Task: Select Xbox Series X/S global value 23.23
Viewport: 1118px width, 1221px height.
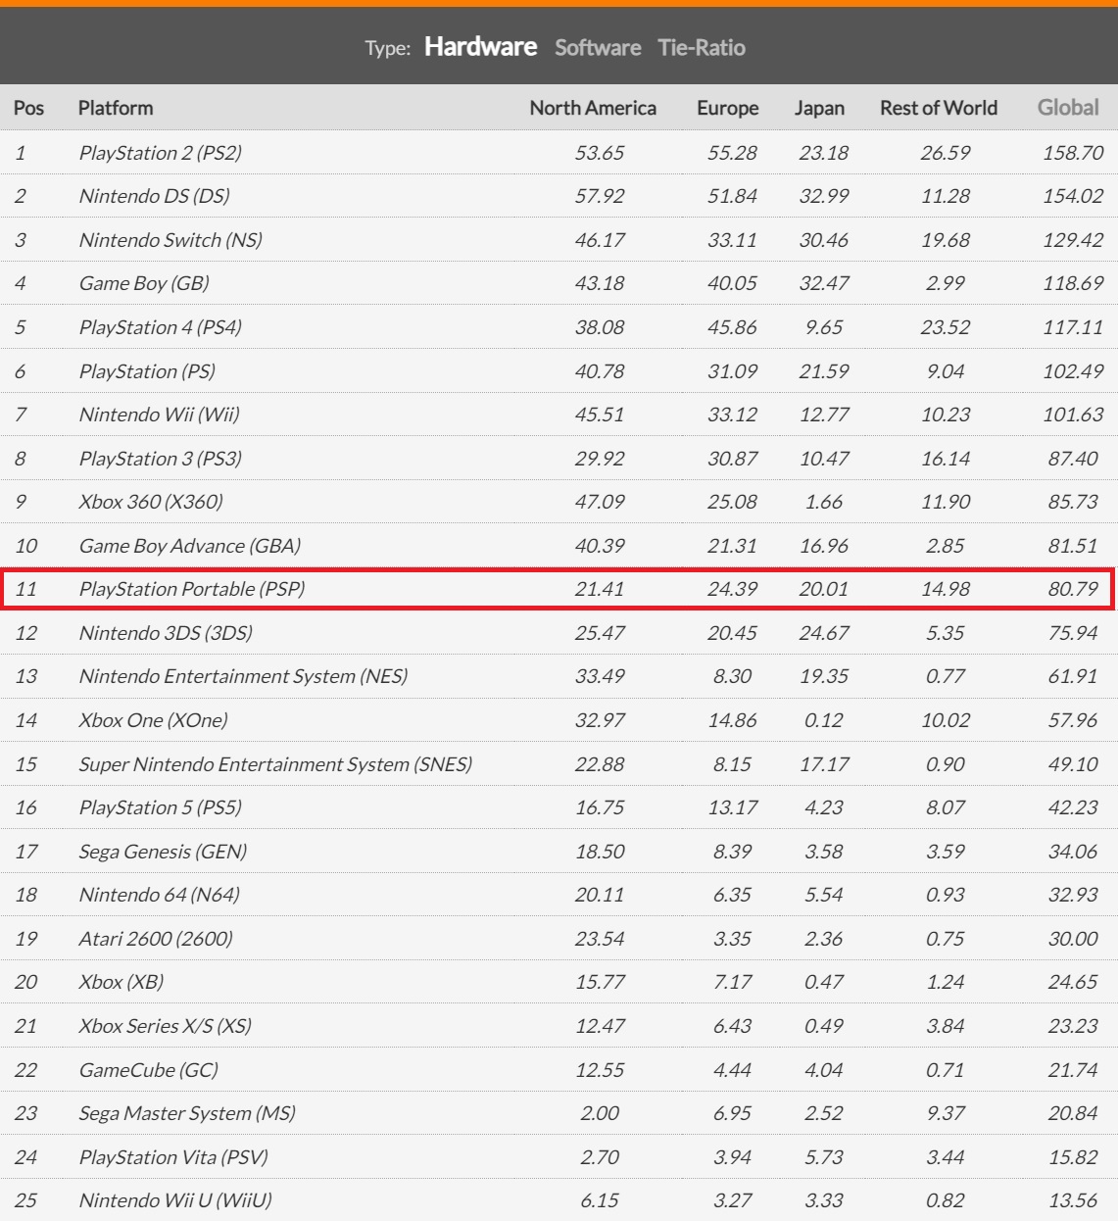Action: pos(1073,1026)
